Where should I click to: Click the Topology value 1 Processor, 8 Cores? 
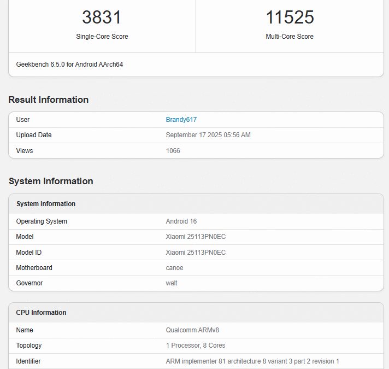(x=195, y=345)
